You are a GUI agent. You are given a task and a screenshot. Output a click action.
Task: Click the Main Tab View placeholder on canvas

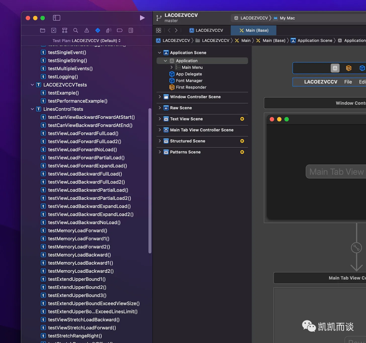click(x=336, y=172)
